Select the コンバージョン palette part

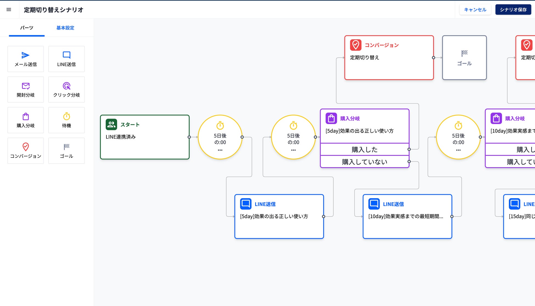point(26,151)
